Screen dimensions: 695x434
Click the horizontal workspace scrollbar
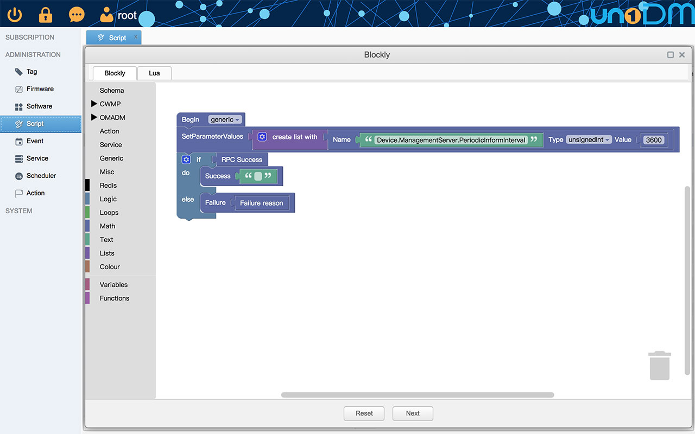[417, 395]
